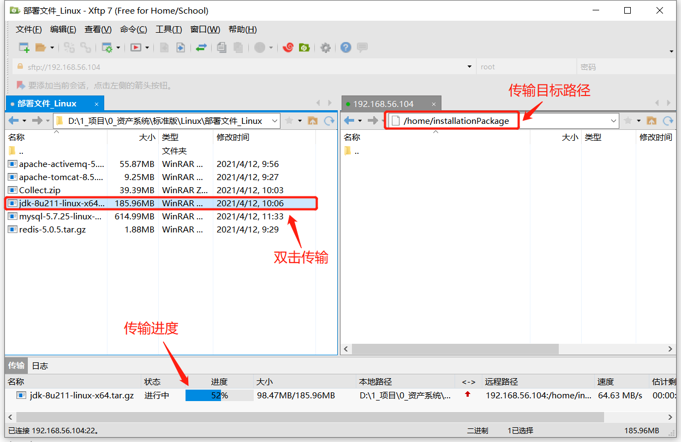This screenshot has width=681, height=442.
Task: Click the copy documents toolbar icon
Action: [221, 47]
